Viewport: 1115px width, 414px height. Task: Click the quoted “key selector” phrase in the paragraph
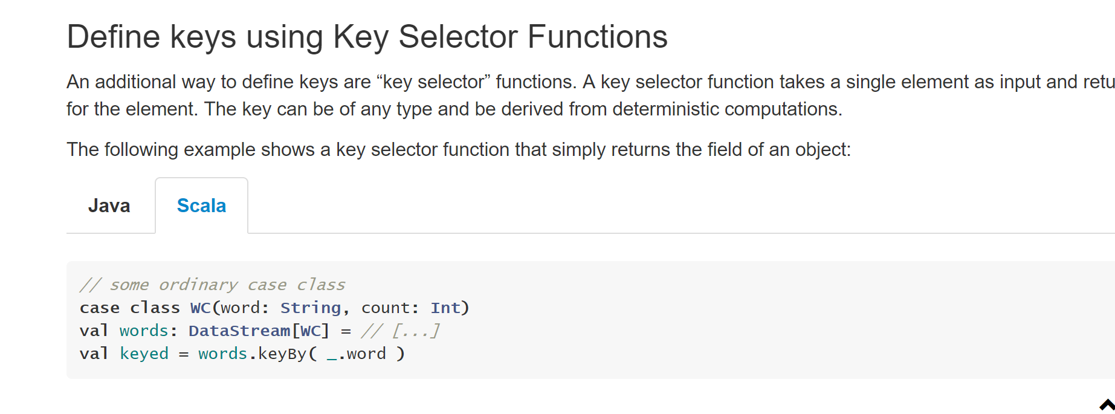433,82
